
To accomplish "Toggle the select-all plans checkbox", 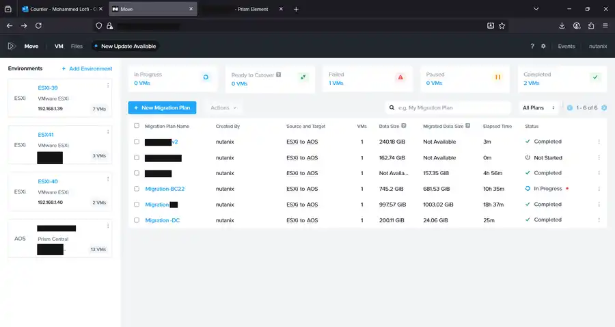I will tap(137, 126).
